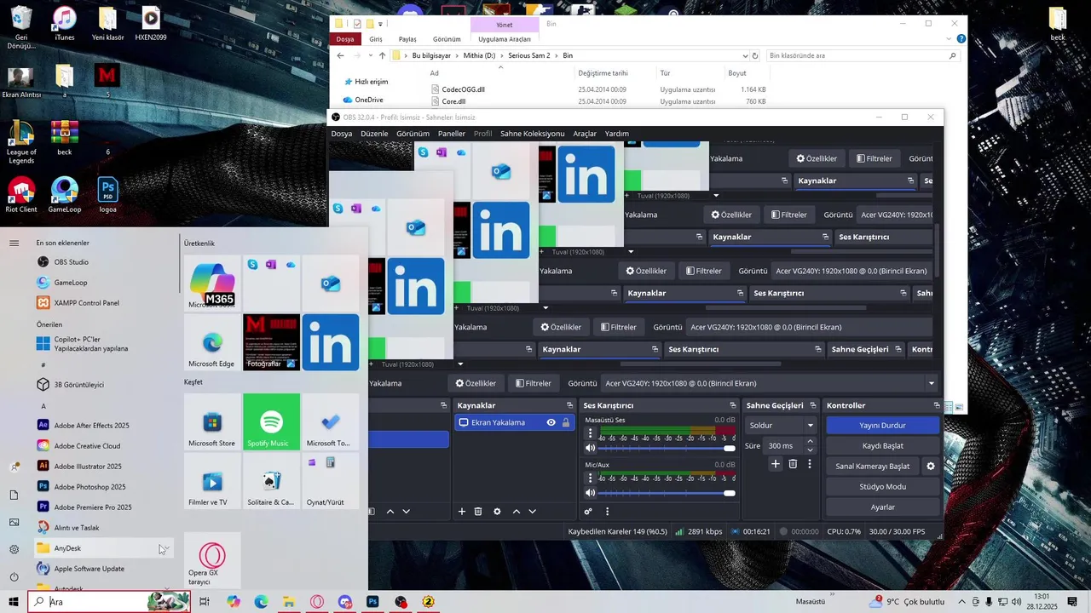This screenshot has height=613, width=1091.
Task: Open LinkedIn tile in Start menu
Action: (331, 342)
